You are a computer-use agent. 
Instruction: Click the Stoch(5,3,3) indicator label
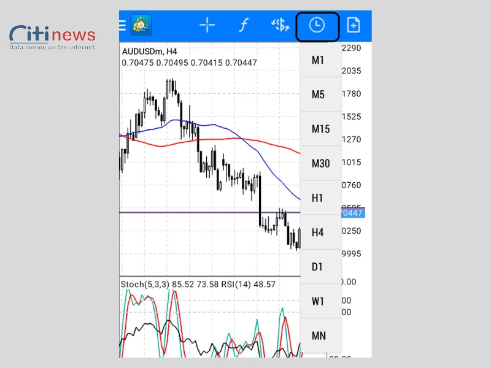[x=145, y=285]
